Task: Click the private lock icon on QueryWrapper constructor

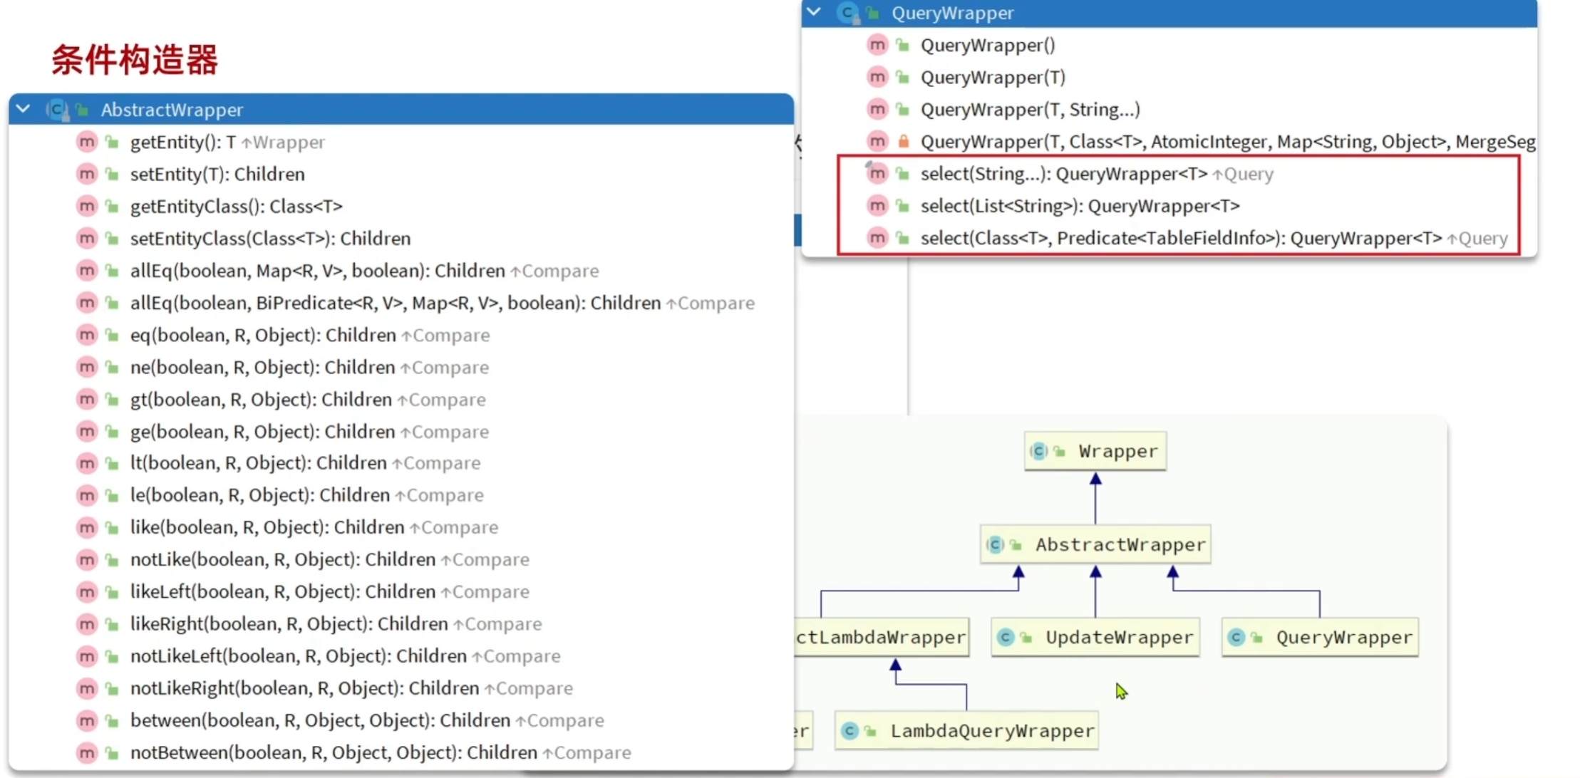Action: pyautogui.click(x=903, y=142)
